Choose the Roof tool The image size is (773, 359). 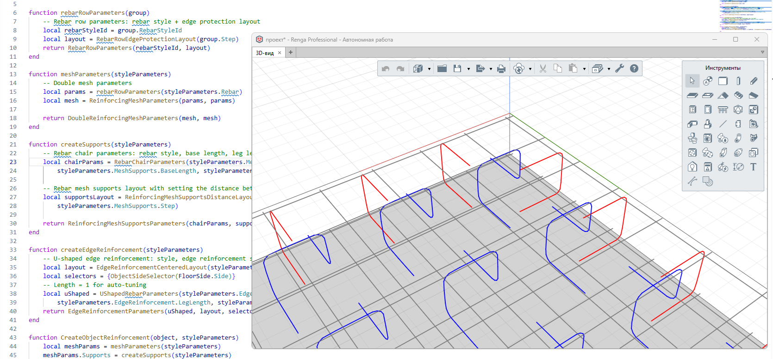coord(723,96)
